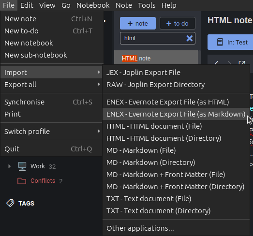Open the Notebook menu
The height and width of the screenshot is (236, 253).
[93, 5]
